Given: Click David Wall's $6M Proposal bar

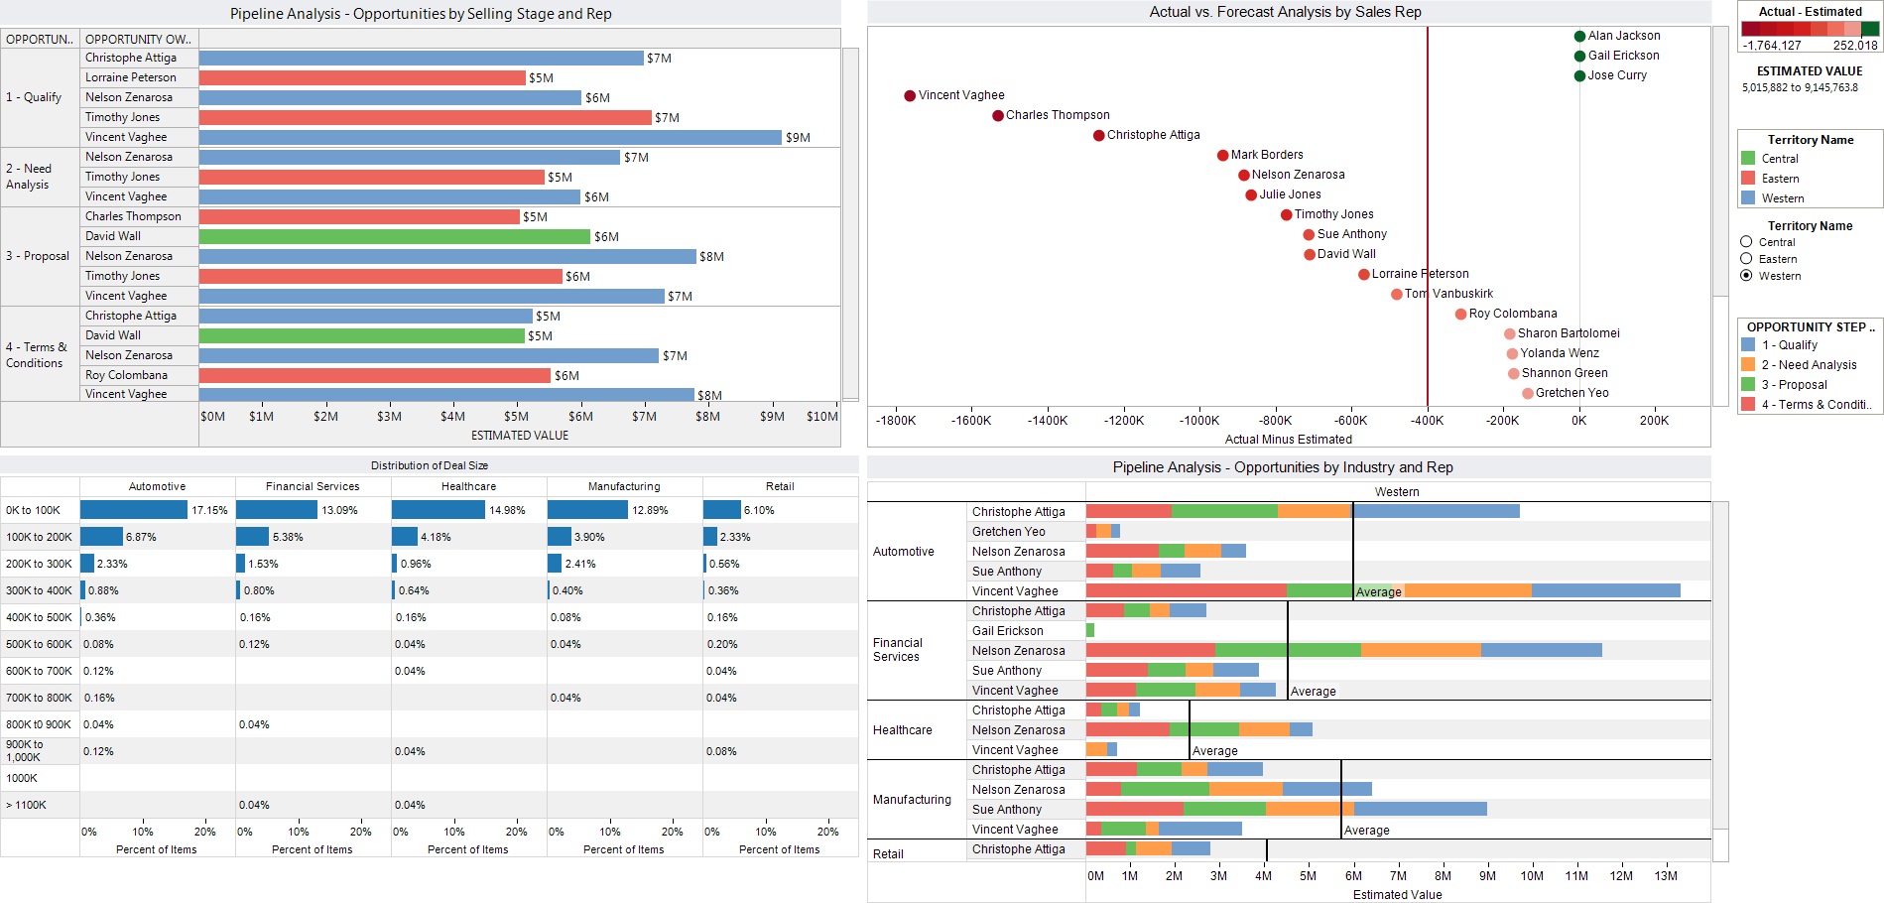Looking at the screenshot, I should (x=395, y=236).
